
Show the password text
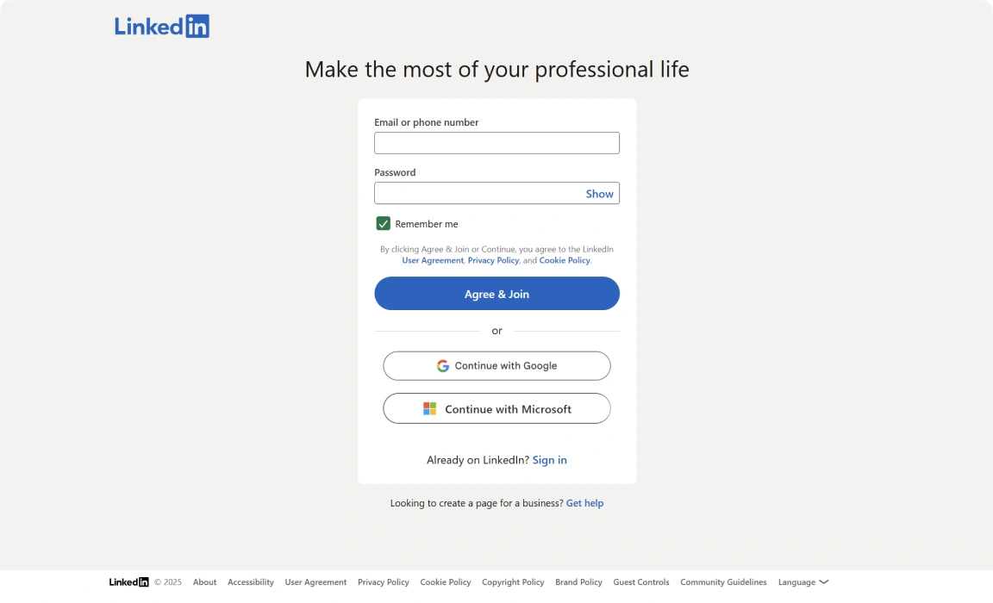click(599, 194)
